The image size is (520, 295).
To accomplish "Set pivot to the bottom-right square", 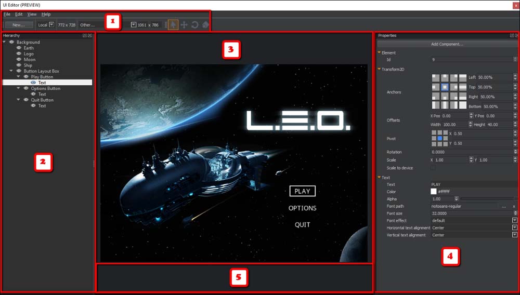I will pos(446,144).
